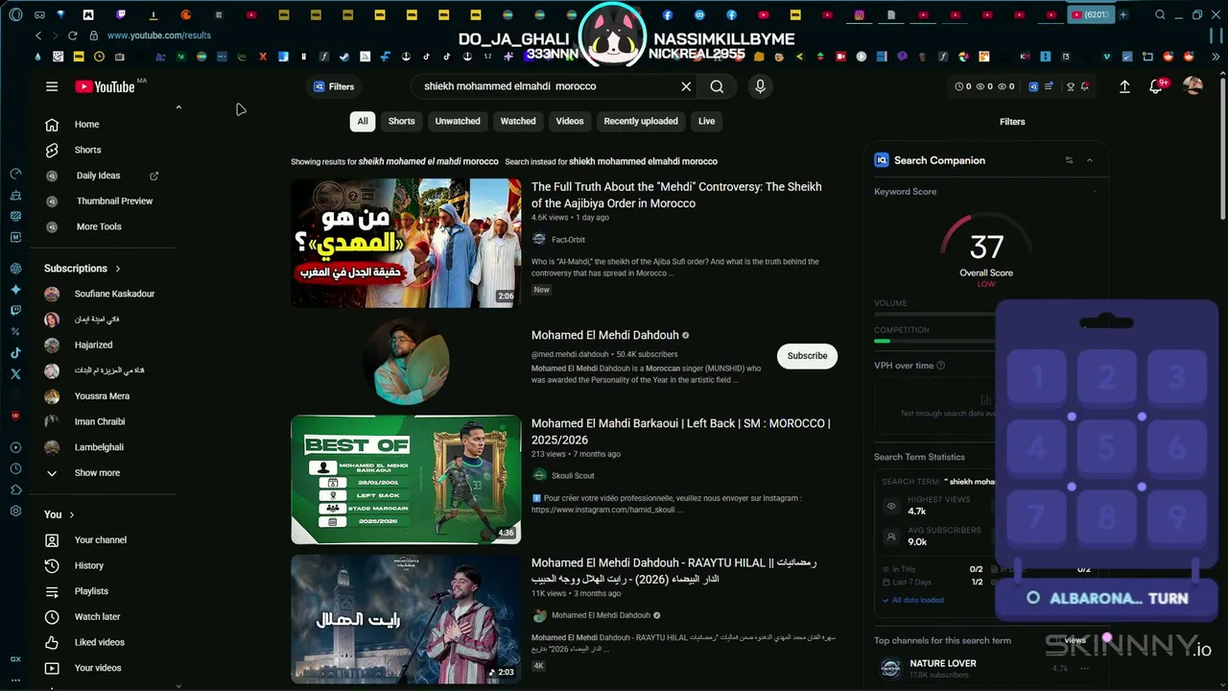The width and height of the screenshot is (1228, 691).
Task: Open VPH over time help icon
Action: click(x=940, y=366)
